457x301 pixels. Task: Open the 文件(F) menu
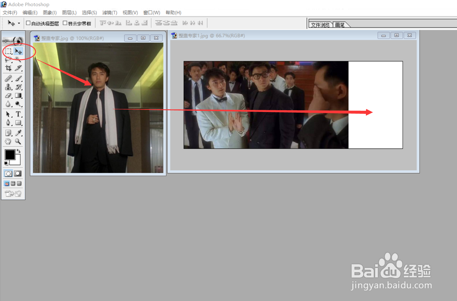pos(10,13)
